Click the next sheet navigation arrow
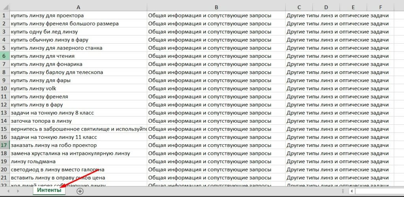This screenshot has height=197, width=404. 18,191
